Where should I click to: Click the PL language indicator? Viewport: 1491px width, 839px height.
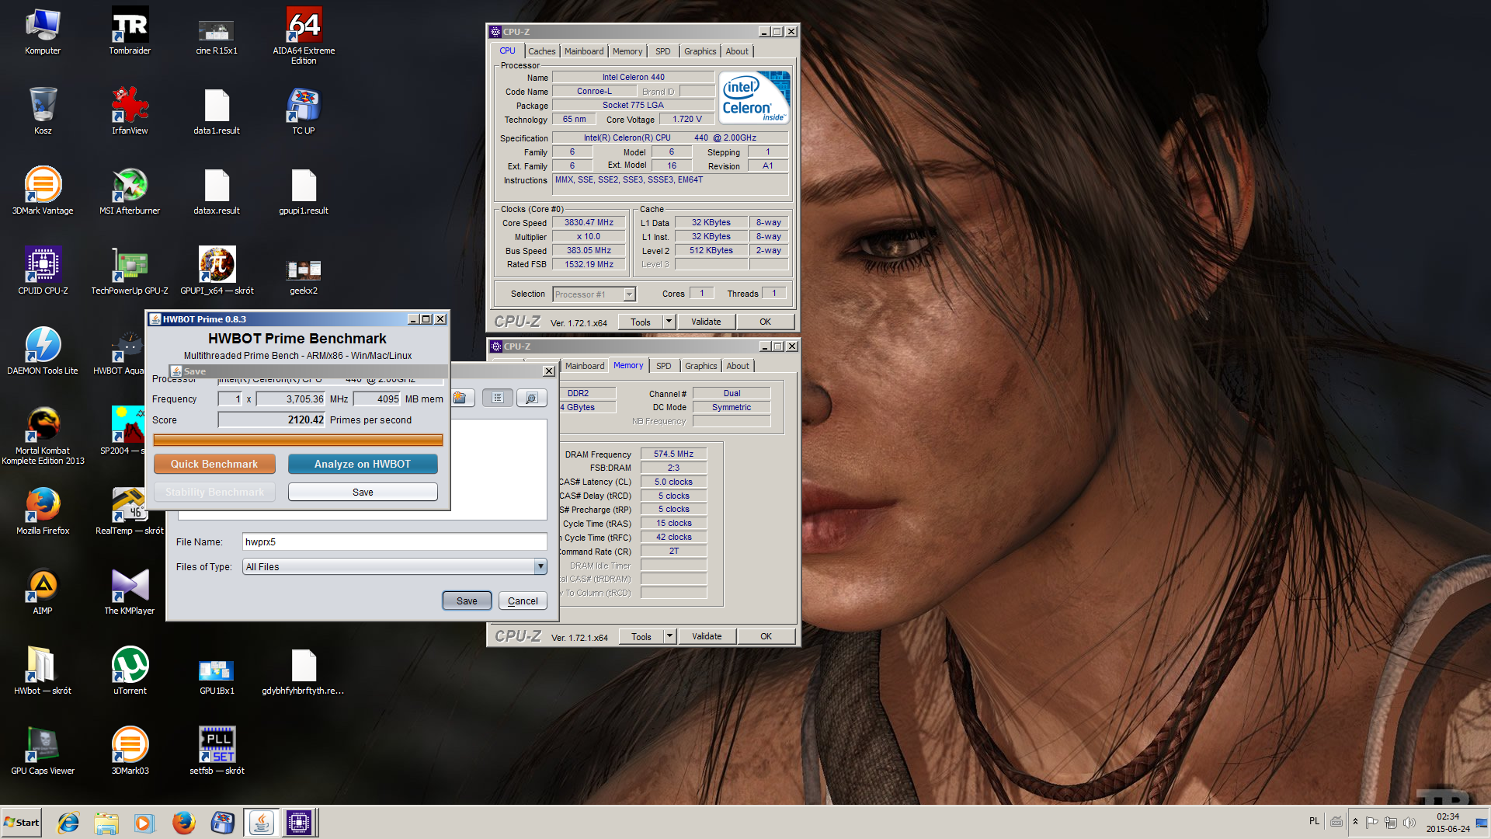pyautogui.click(x=1314, y=821)
